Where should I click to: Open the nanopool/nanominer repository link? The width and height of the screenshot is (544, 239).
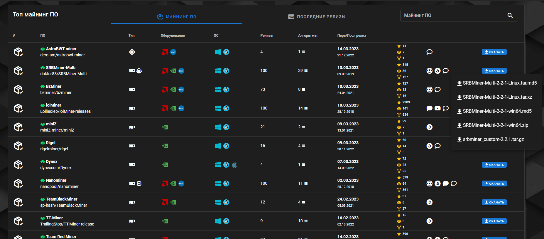pyautogui.click(x=59, y=186)
